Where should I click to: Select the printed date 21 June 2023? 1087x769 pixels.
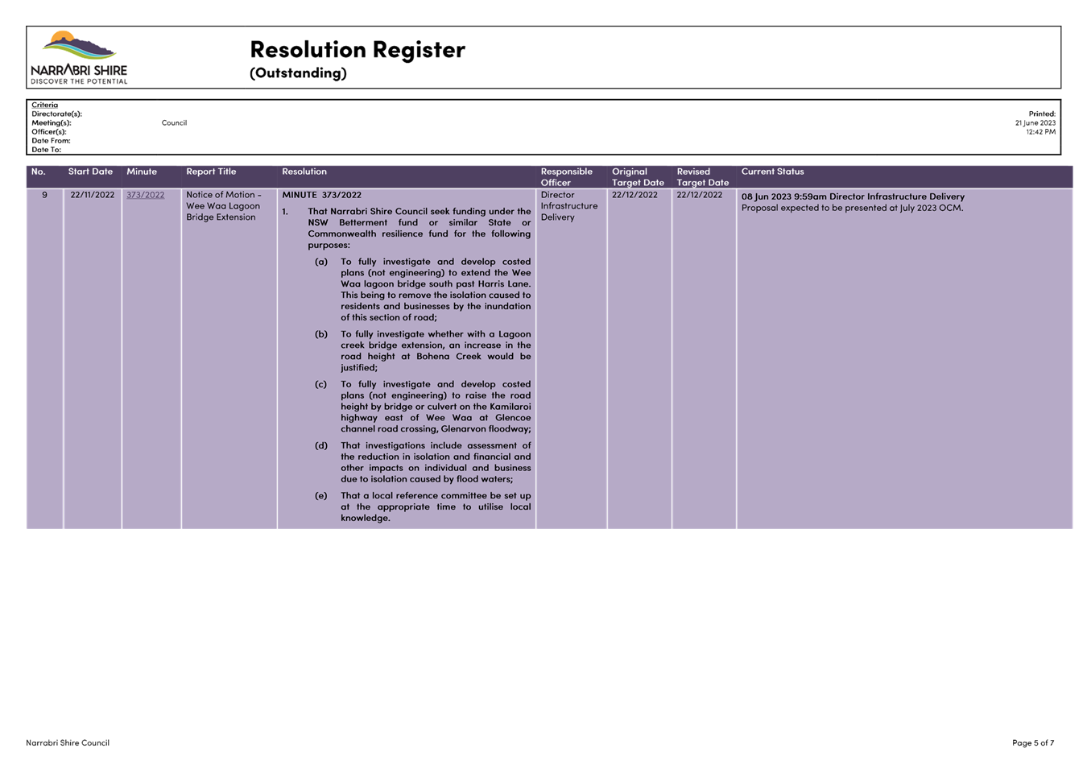point(1035,122)
